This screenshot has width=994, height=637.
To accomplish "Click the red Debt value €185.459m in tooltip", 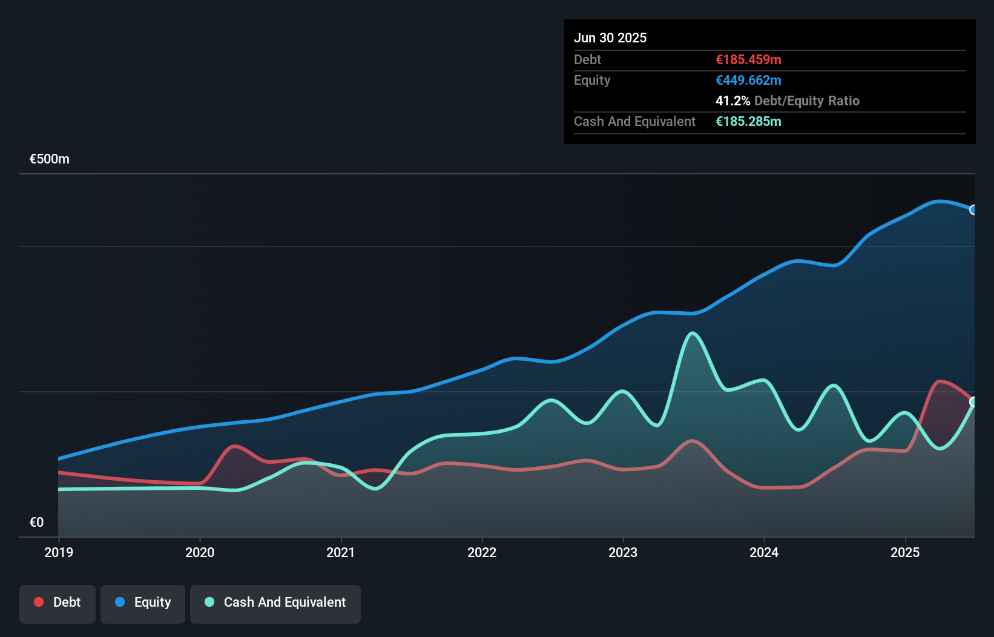I will pyautogui.click(x=748, y=59).
